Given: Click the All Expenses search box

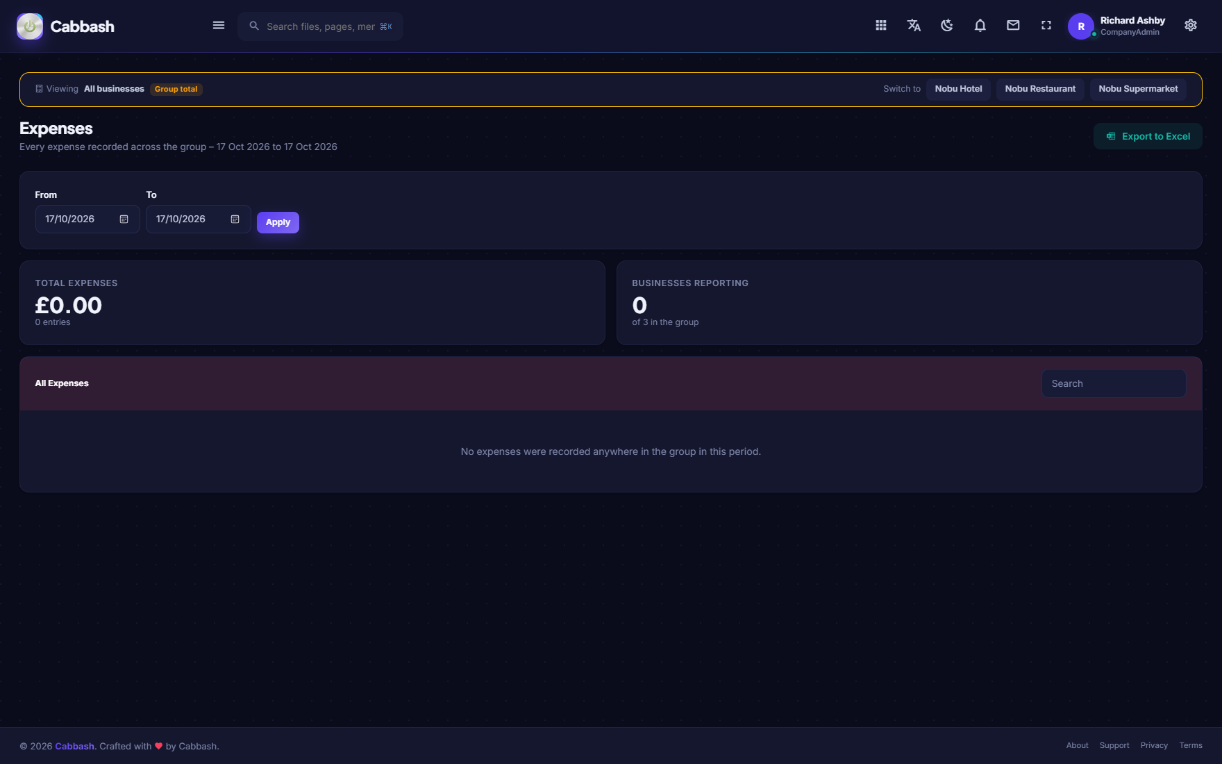Looking at the screenshot, I should click(x=1114, y=383).
